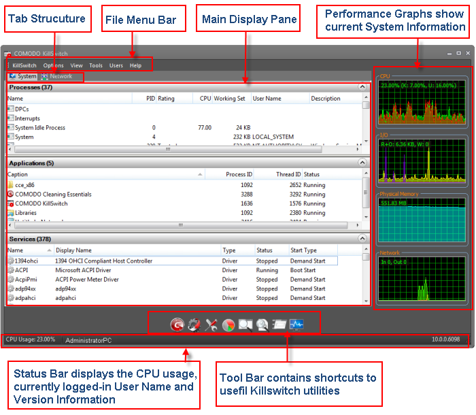Open the View menu
This screenshot has height=415, width=476.
coord(76,65)
